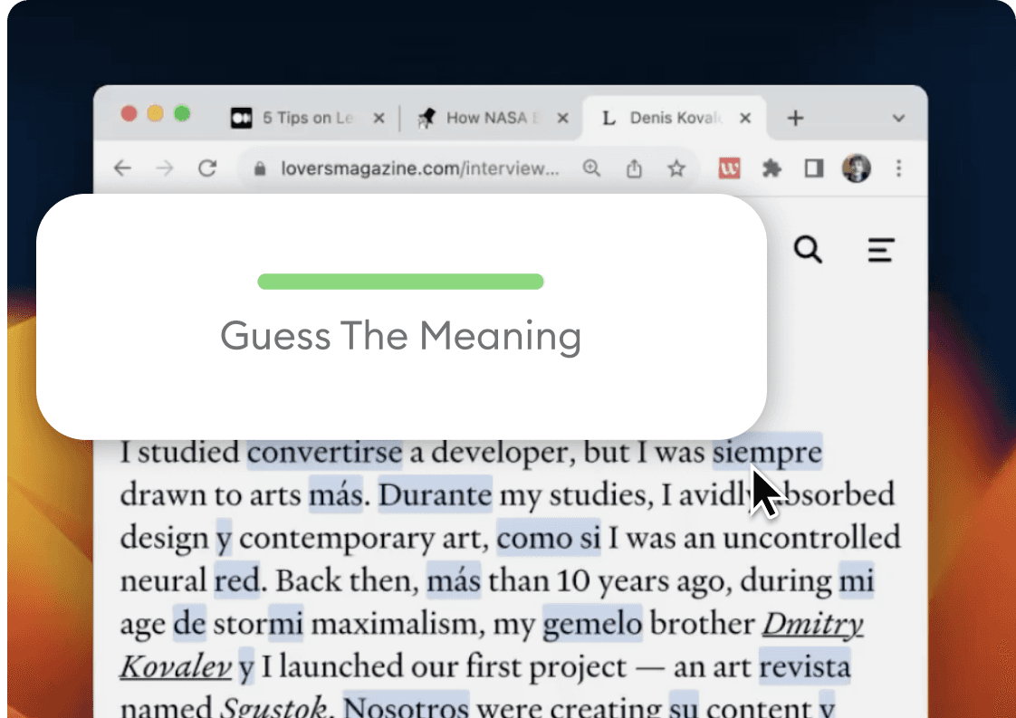Click the green progress bar in popup

pyautogui.click(x=400, y=282)
